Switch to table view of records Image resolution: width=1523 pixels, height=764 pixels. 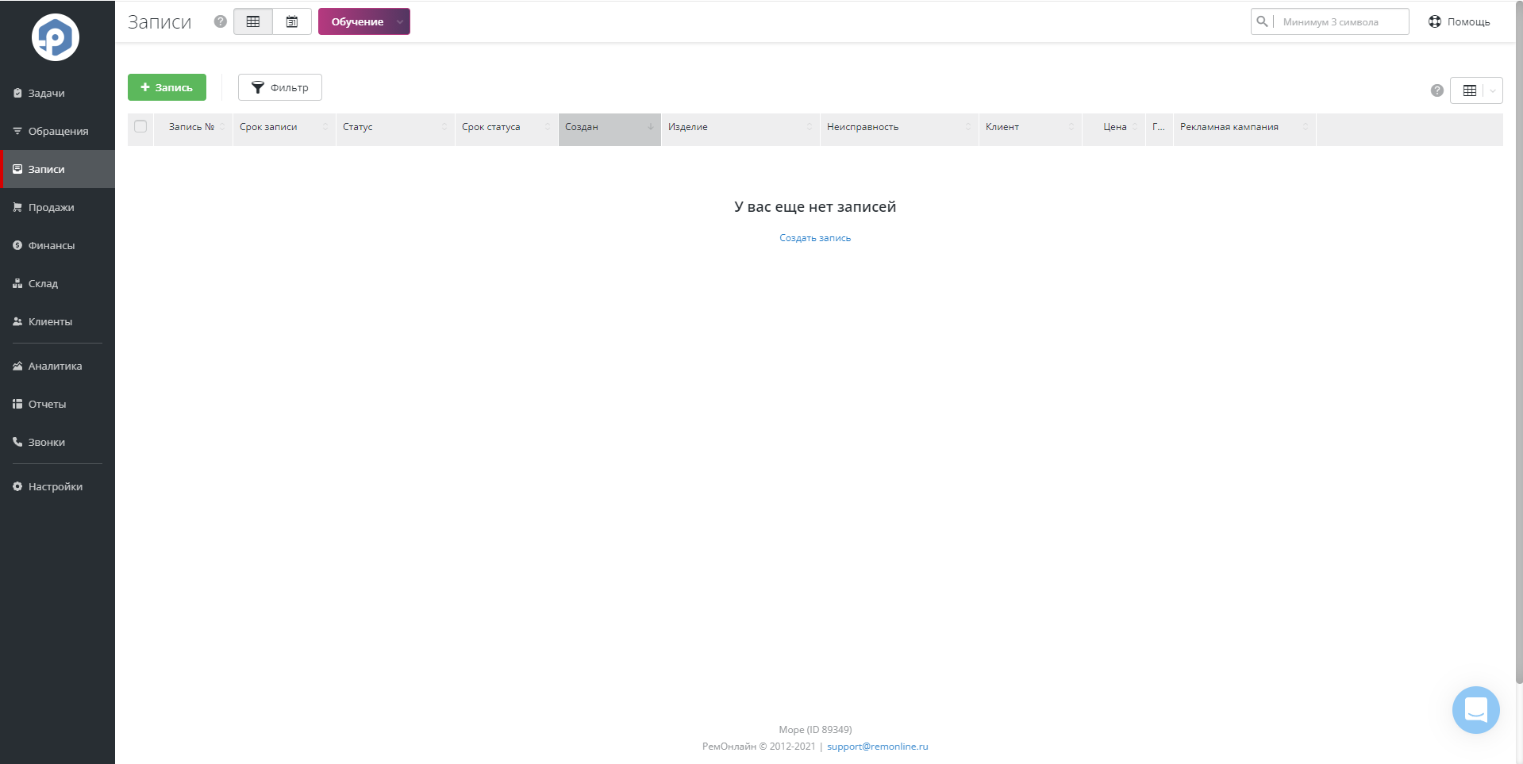(x=253, y=21)
